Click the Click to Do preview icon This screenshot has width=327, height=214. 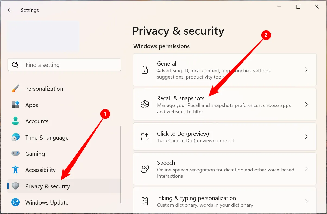[x=145, y=137]
